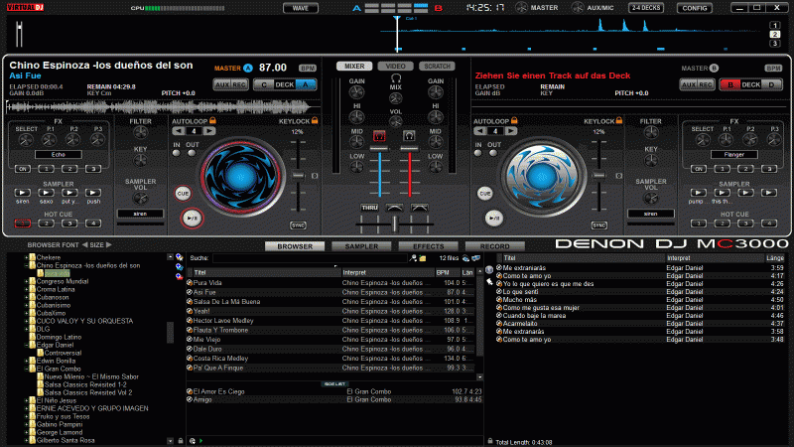Trigger the siren sample on left sampler
This screenshot has height=447, width=794.
[22, 193]
